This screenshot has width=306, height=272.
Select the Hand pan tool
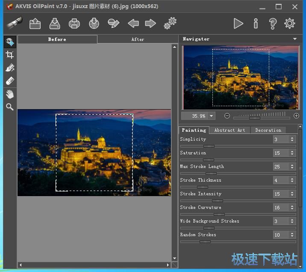pos(9,94)
